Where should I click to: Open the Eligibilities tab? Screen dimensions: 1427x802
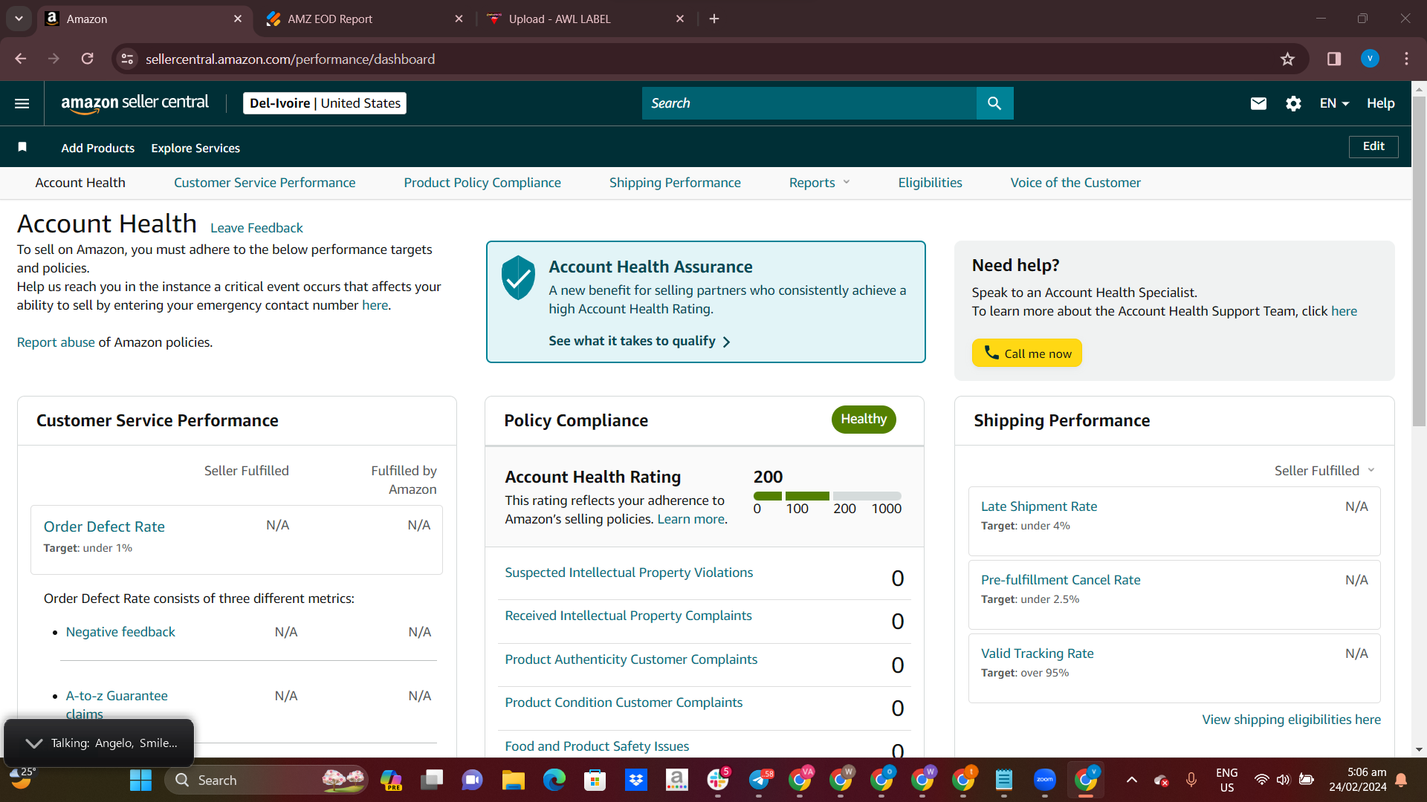click(930, 183)
